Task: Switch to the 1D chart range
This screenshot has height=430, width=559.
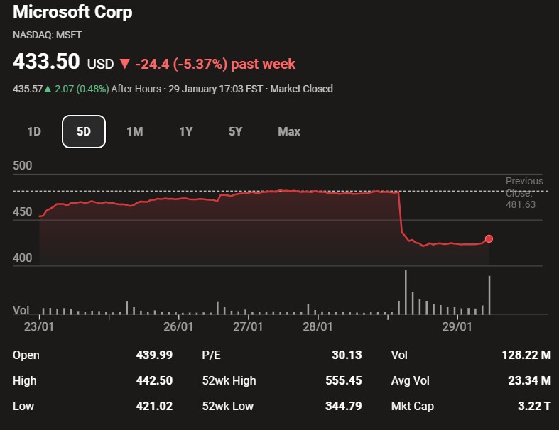Action: pyautogui.click(x=33, y=131)
